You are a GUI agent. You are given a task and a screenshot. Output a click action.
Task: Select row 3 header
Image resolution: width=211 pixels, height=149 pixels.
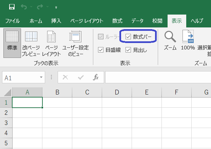coord(6,123)
